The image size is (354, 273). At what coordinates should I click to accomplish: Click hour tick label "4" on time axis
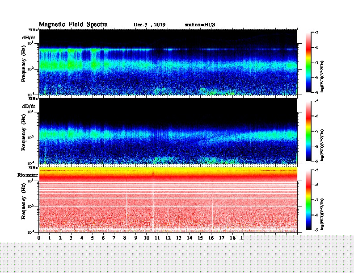82,238
